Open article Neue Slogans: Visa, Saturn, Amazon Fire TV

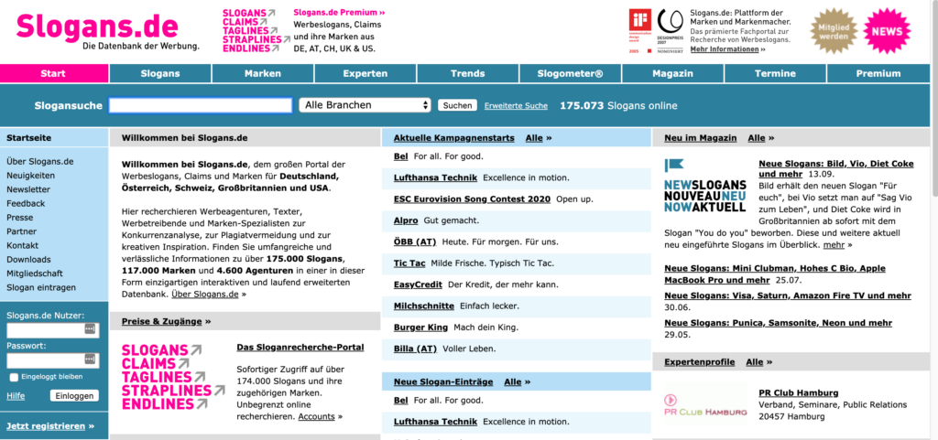[788, 295]
